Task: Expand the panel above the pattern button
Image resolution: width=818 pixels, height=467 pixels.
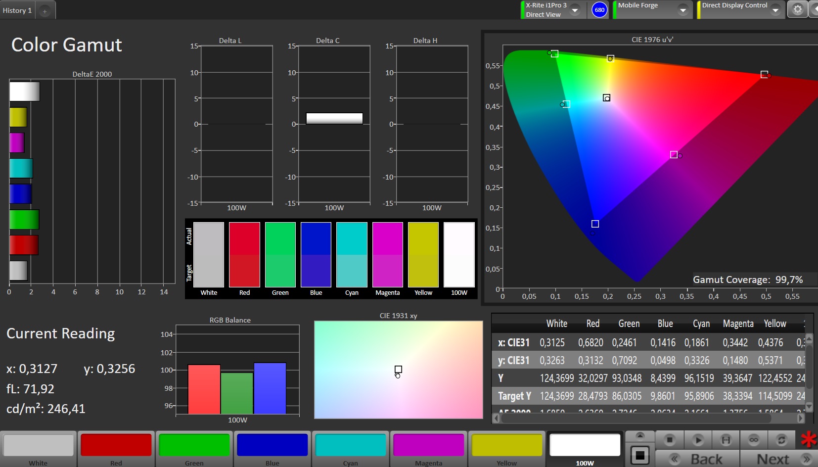Action: pos(639,435)
